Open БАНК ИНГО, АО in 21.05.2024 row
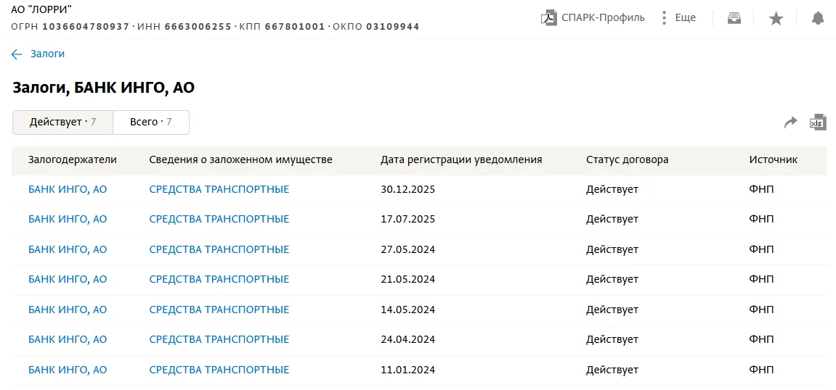 pyautogui.click(x=68, y=279)
